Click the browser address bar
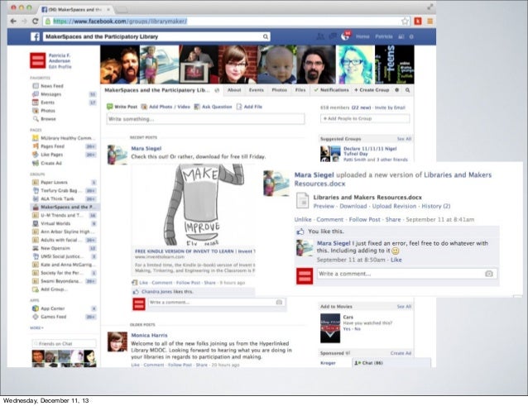This screenshot has height=406, width=528. point(226,21)
